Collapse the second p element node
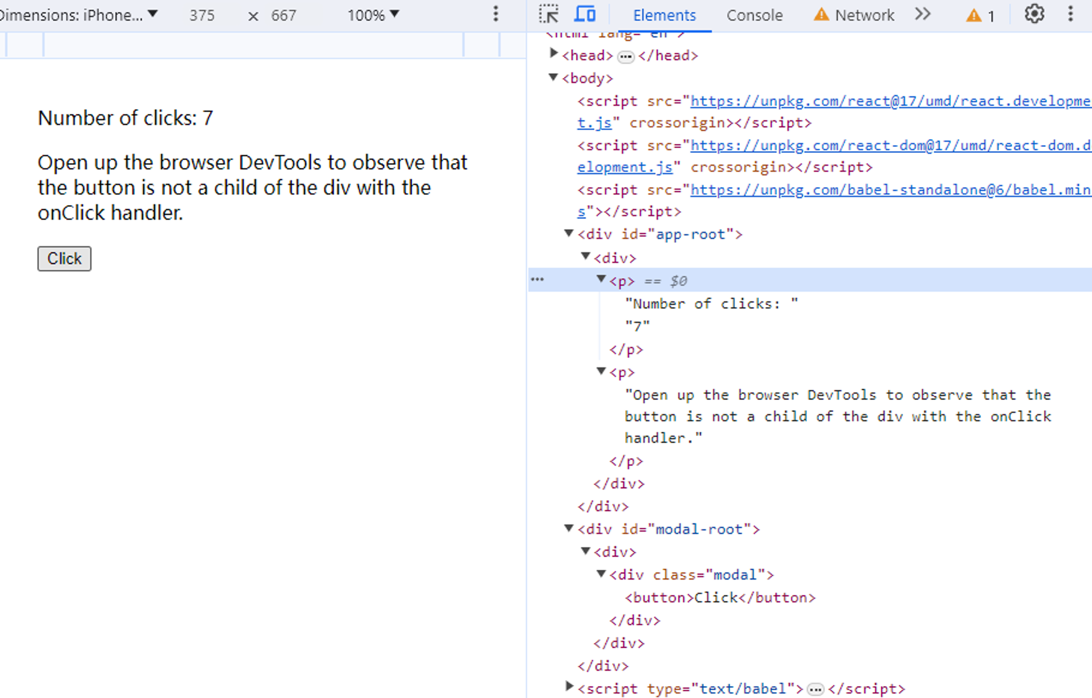1092x698 pixels. [601, 371]
